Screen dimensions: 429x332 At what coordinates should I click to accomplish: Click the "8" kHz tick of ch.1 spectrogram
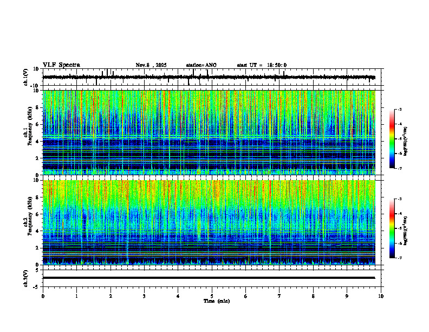tap(38, 107)
